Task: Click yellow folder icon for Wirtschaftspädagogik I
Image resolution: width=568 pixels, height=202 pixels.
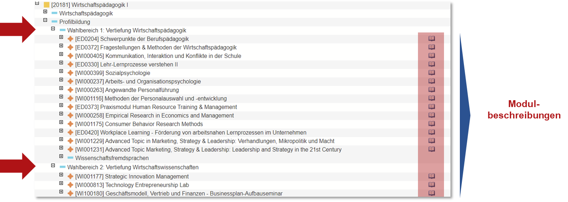Action: pos(46,5)
